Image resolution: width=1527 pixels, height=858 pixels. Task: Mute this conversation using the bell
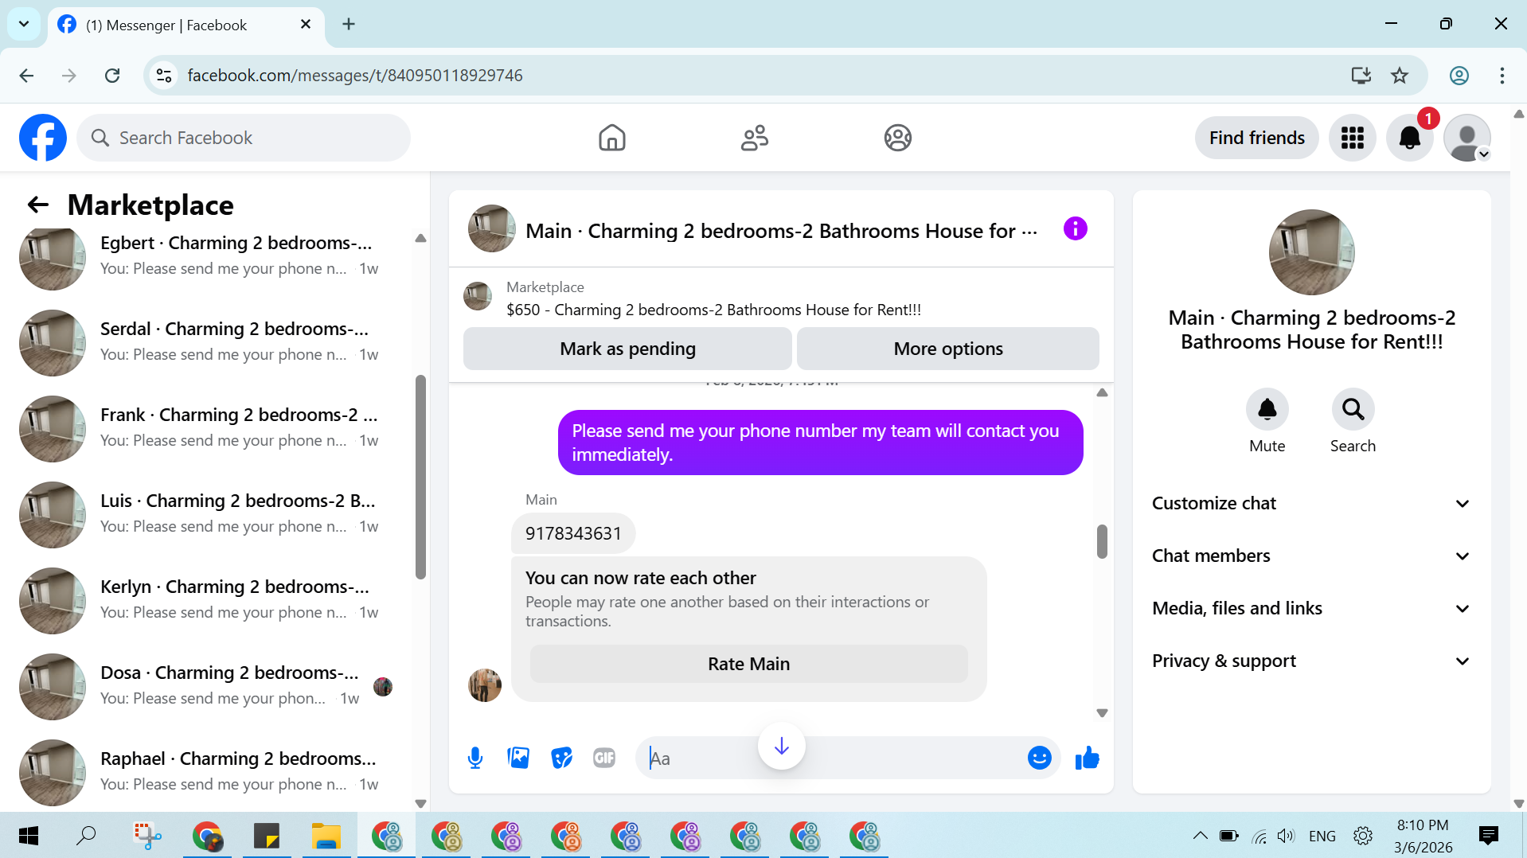pyautogui.click(x=1267, y=409)
